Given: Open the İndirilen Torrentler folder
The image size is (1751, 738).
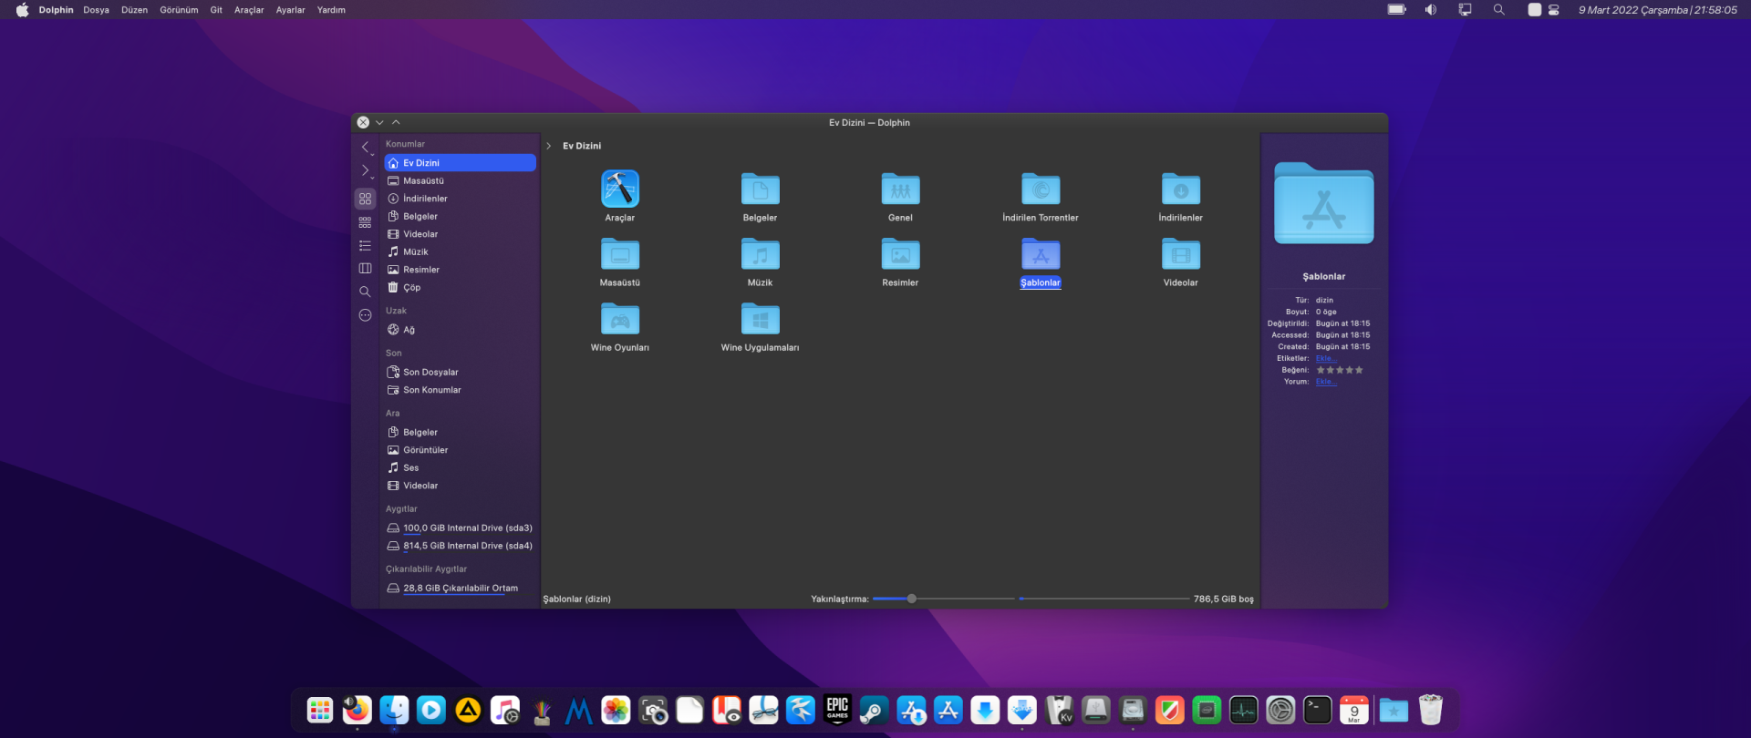Looking at the screenshot, I should pos(1041,190).
